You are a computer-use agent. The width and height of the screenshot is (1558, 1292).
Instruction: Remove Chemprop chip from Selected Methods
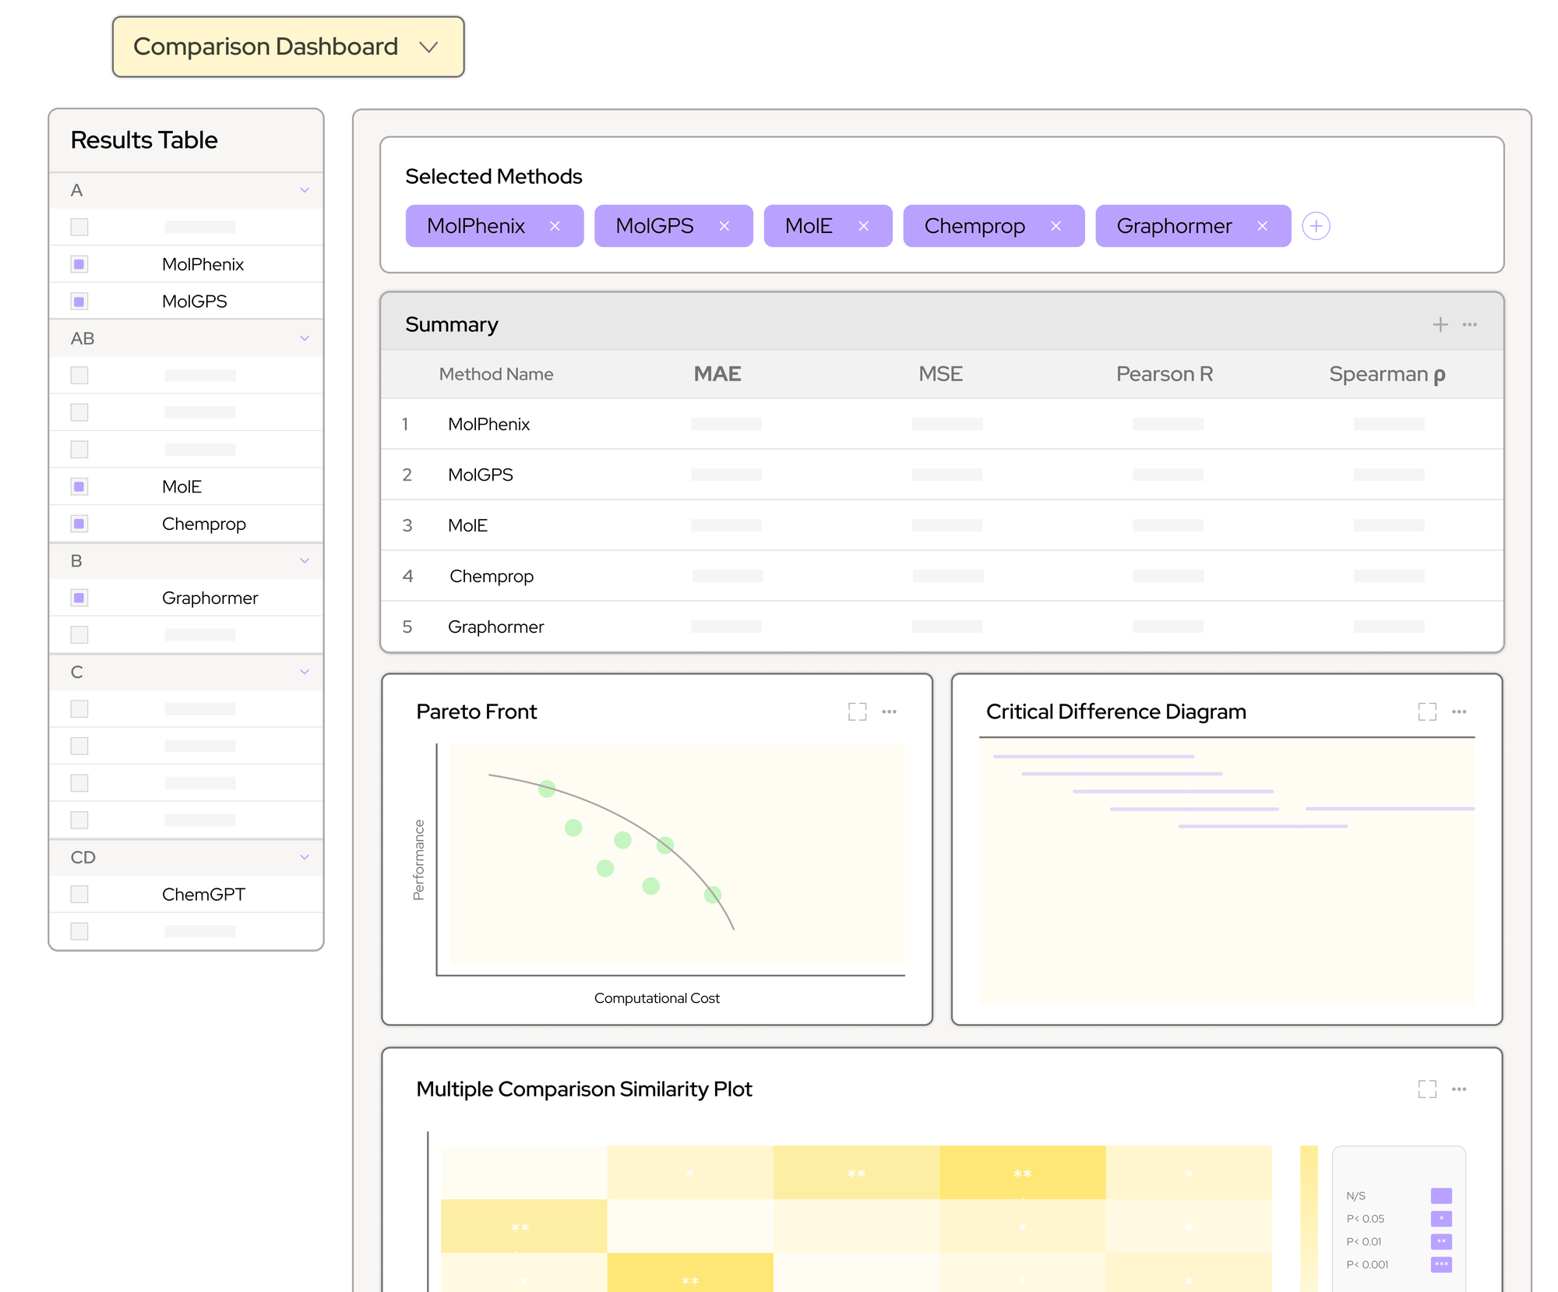tap(1056, 226)
